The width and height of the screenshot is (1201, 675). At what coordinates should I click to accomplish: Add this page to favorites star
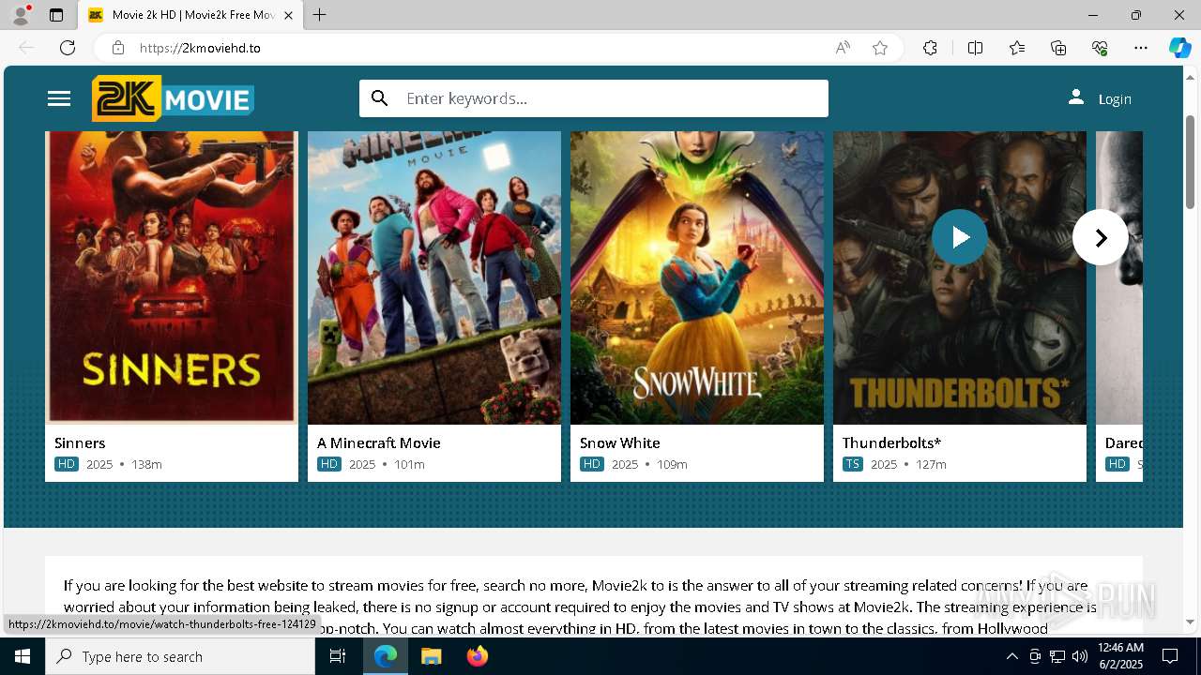[x=880, y=48]
